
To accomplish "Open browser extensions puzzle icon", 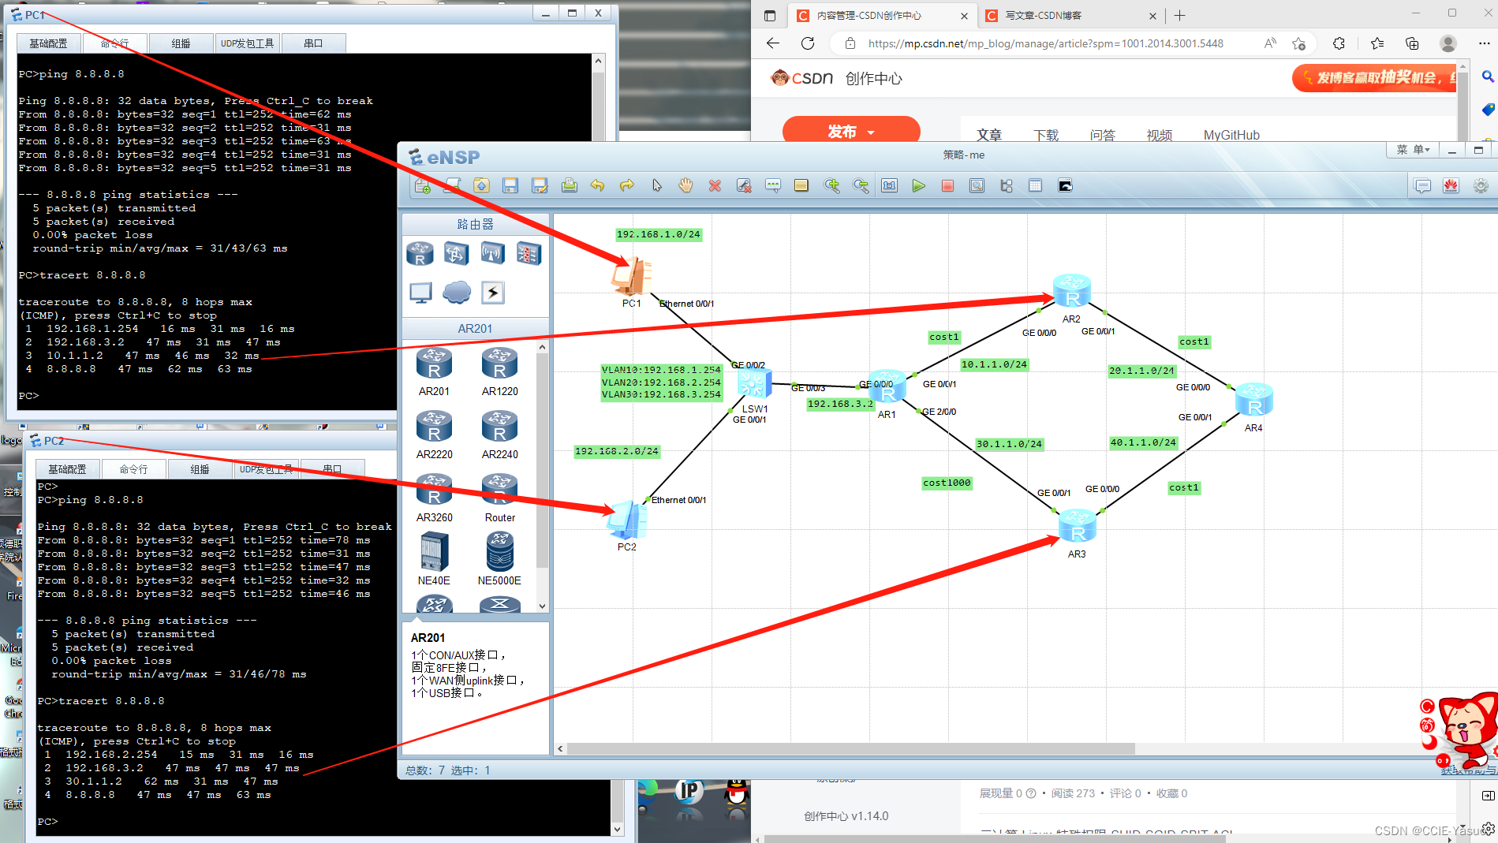I will [1339, 43].
